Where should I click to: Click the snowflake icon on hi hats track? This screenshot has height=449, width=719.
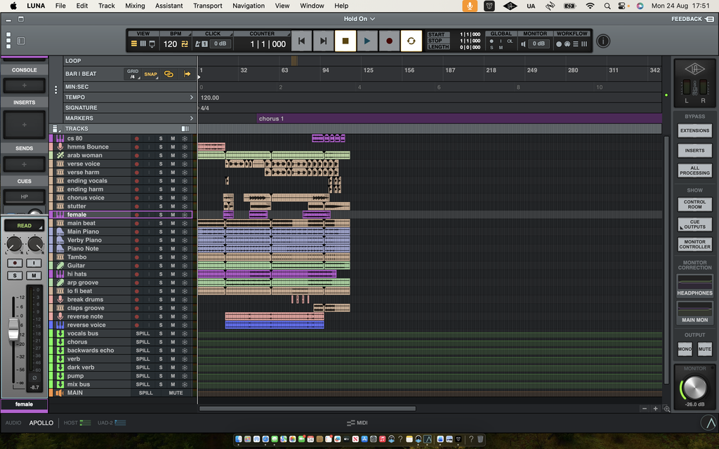tap(185, 274)
